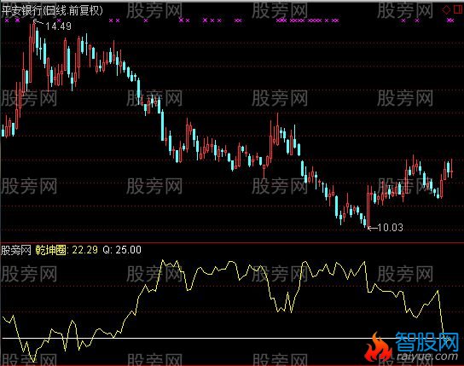Viewport: 464px width, 366px height.
Task: Click the red square window icon
Action: click(x=458, y=9)
